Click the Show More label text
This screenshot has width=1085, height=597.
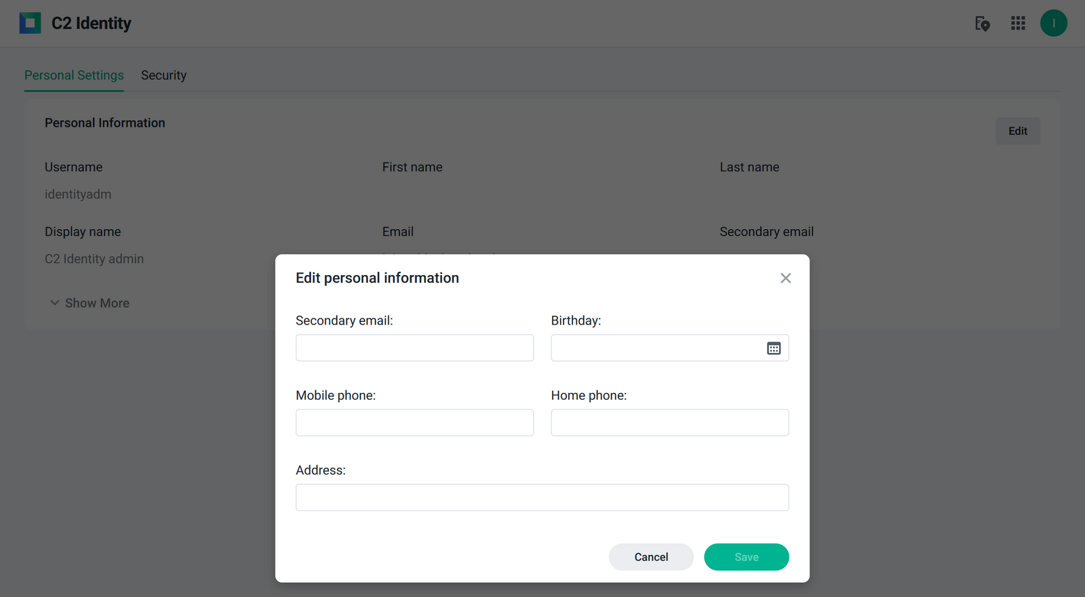(x=97, y=303)
